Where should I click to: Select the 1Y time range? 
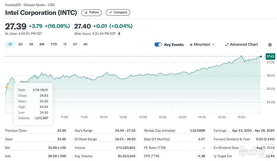[x=65, y=44]
